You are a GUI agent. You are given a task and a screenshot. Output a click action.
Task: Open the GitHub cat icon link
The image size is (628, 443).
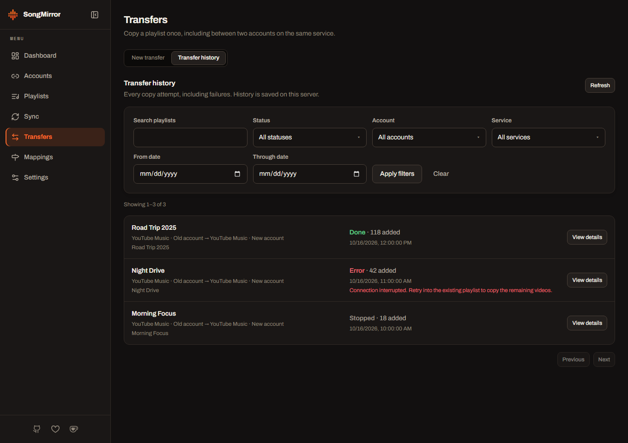pyautogui.click(x=37, y=429)
